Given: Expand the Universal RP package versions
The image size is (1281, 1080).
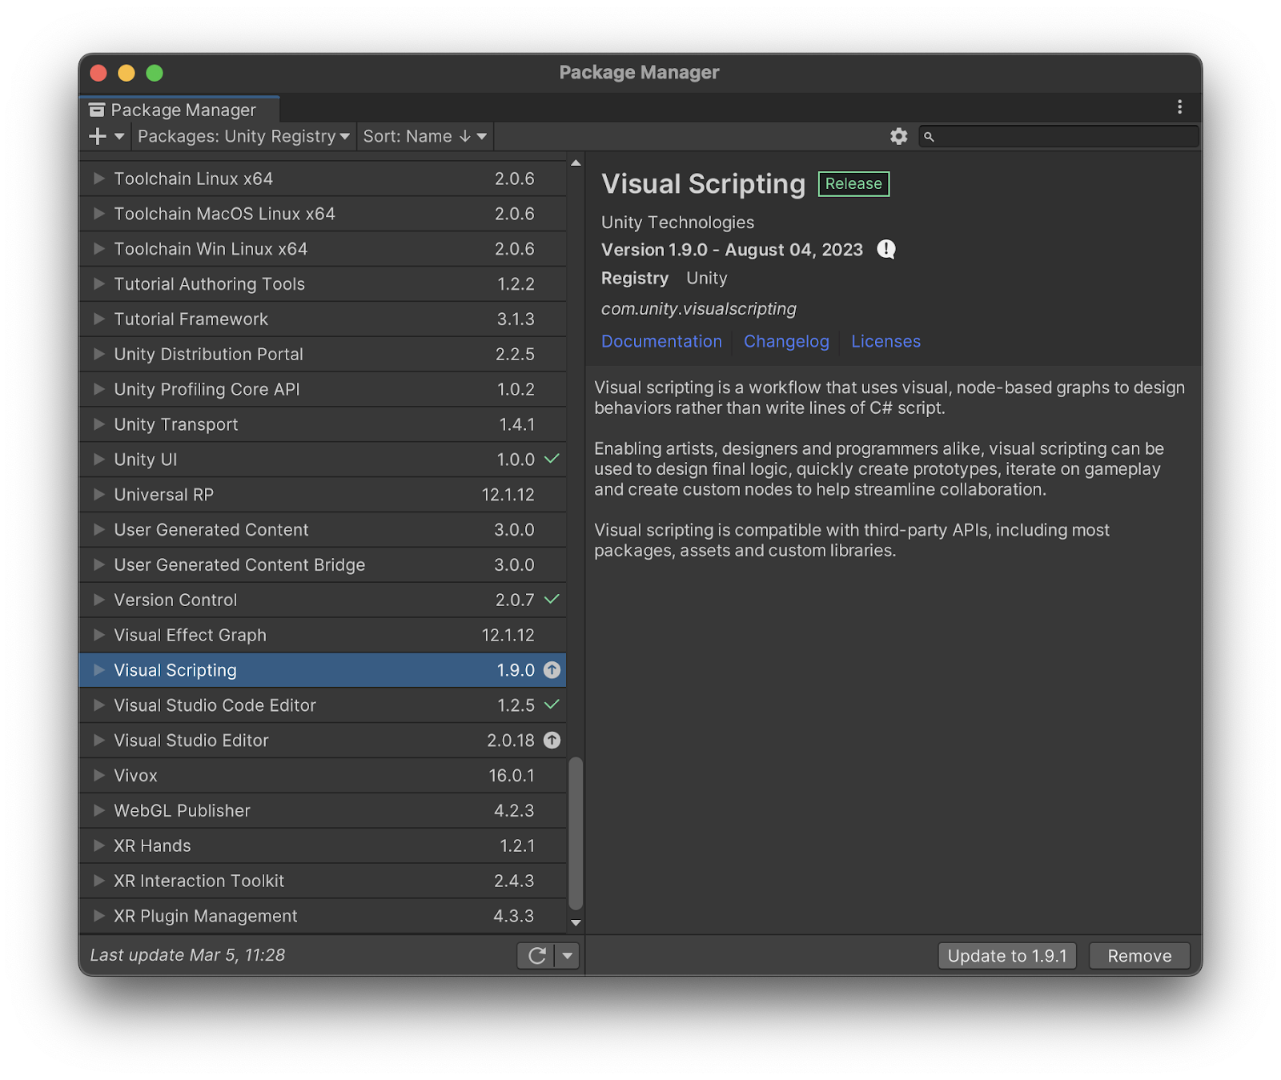Looking at the screenshot, I should coord(99,495).
